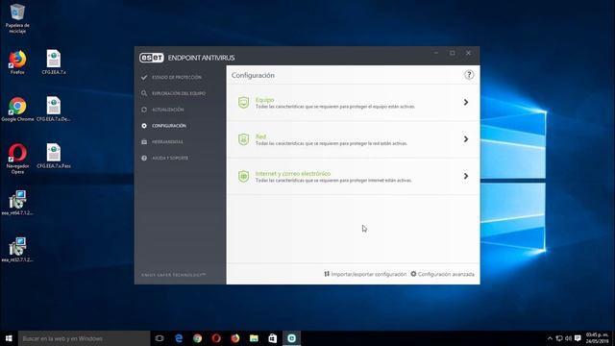The width and height of the screenshot is (615, 346).
Task: Expand the Red settings chevron
Action: (465, 139)
